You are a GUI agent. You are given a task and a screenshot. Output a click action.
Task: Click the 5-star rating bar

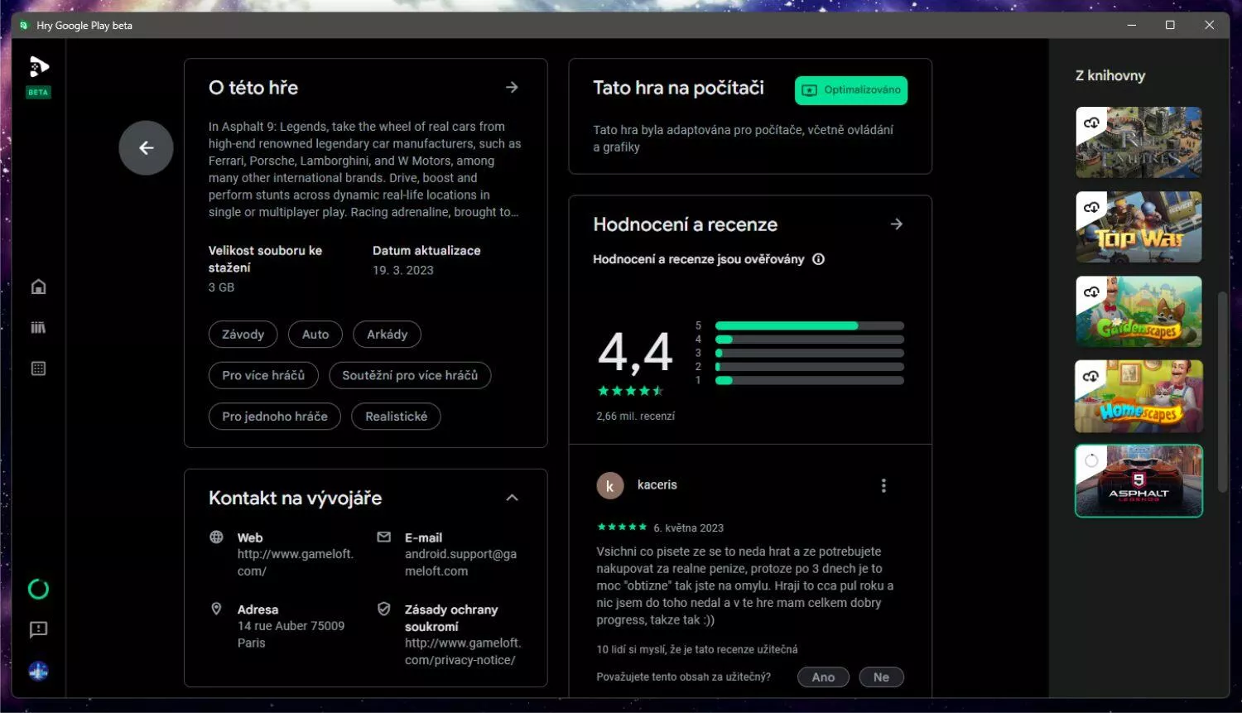[810, 326]
